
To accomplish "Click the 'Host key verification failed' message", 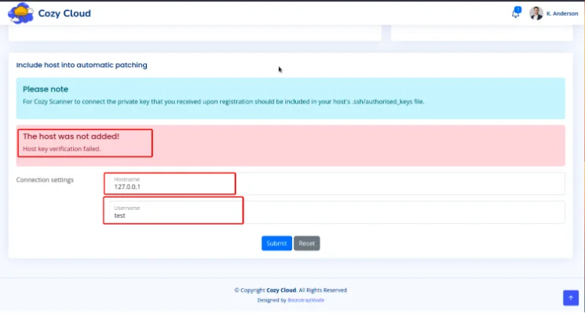I will [62, 149].
